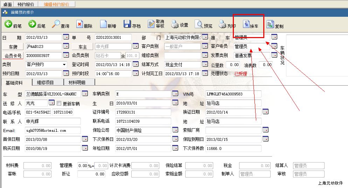The height and width of the screenshot is (188, 348).
Task: Click the 车牌 button
Action: (13, 46)
